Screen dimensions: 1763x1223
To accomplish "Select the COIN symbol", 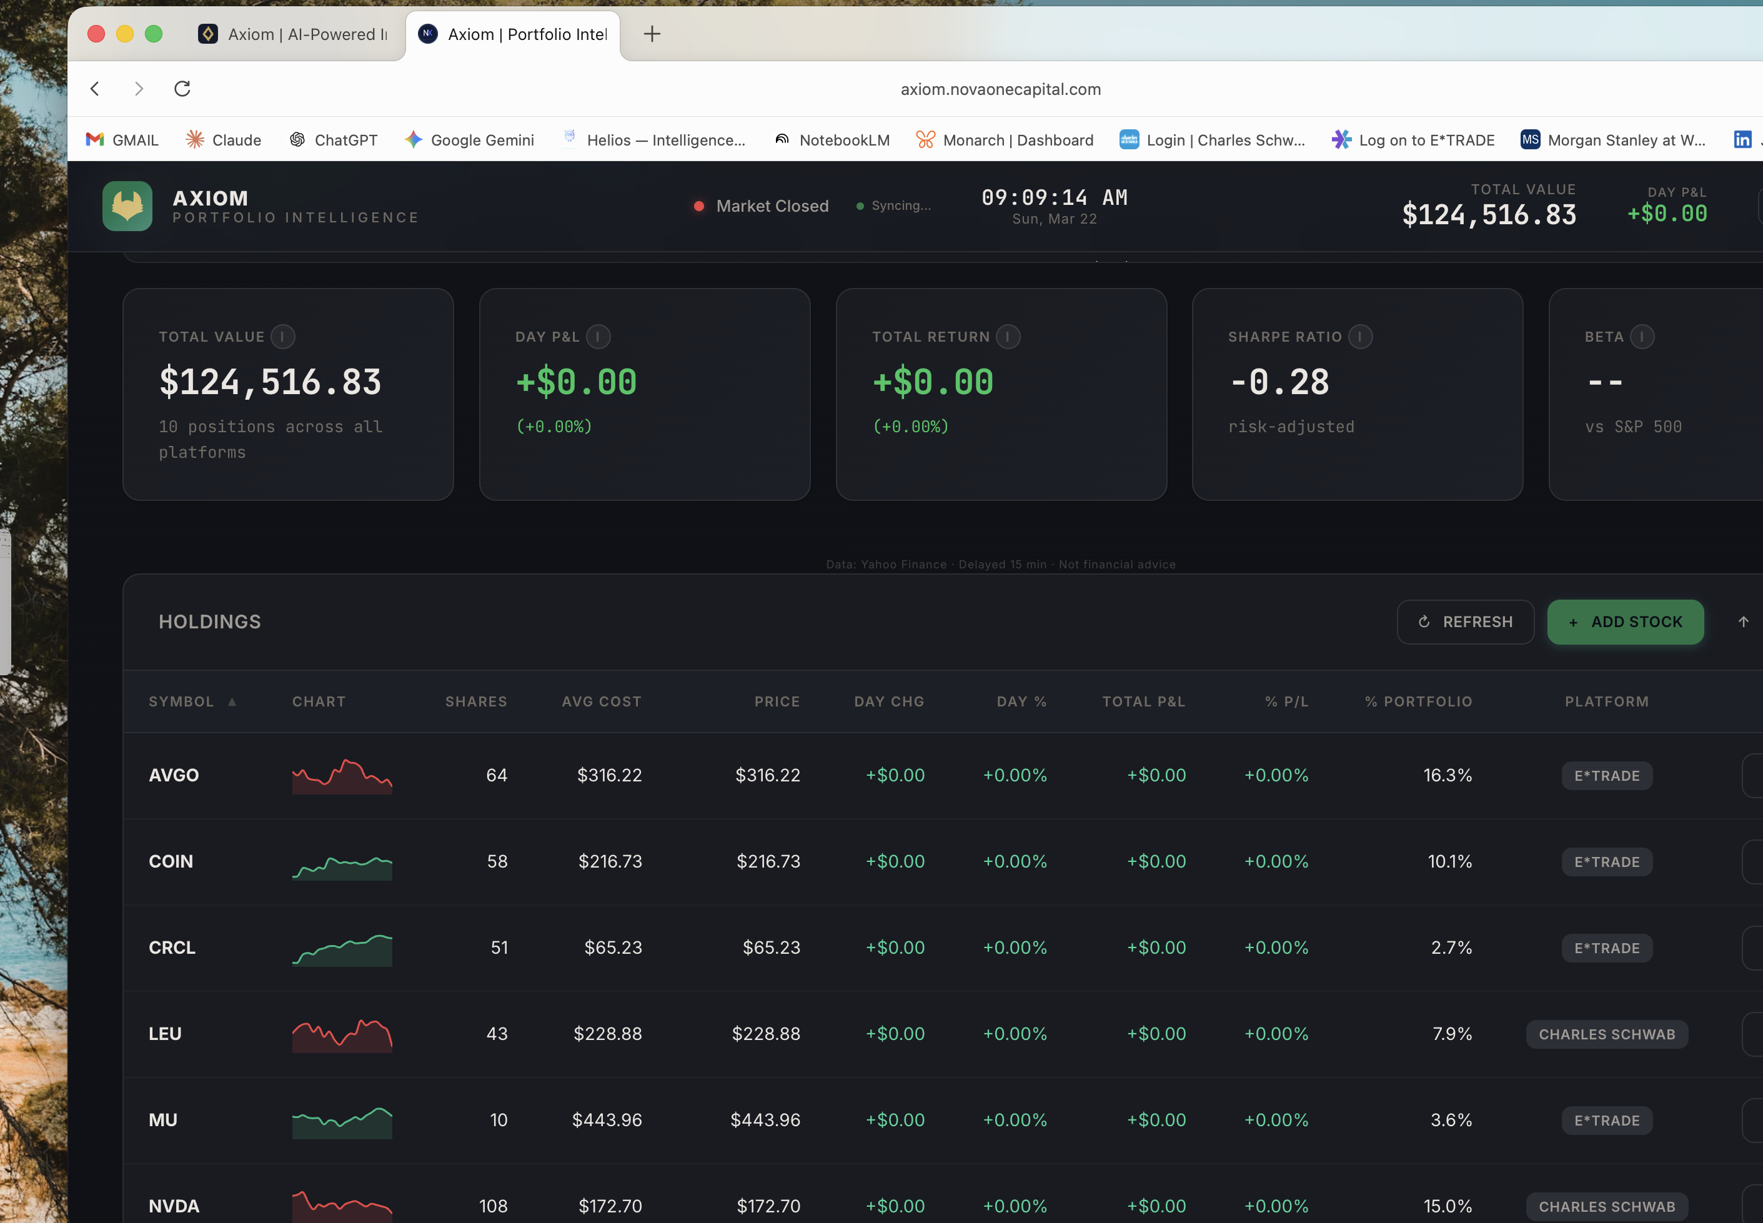I will (171, 861).
